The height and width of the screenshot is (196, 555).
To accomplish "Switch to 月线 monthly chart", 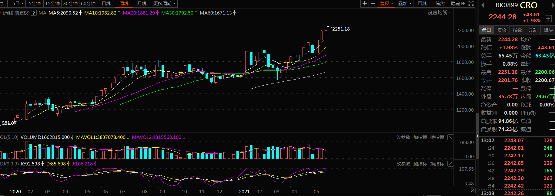I will coord(142,4).
